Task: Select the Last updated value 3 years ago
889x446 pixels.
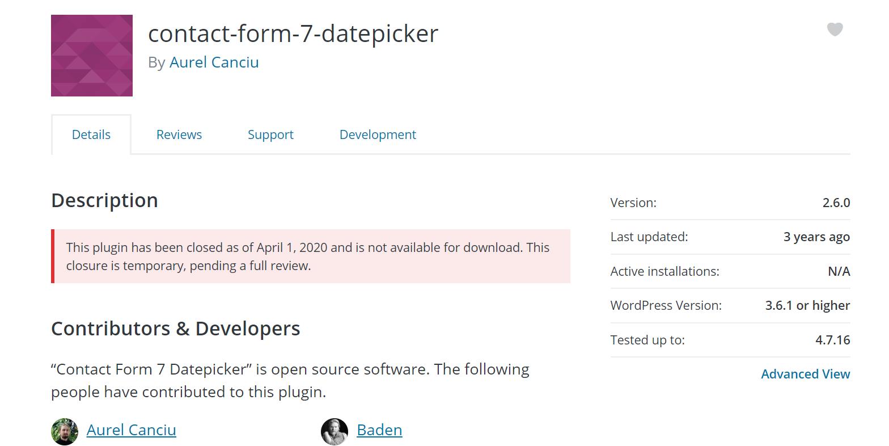Action: coord(816,237)
